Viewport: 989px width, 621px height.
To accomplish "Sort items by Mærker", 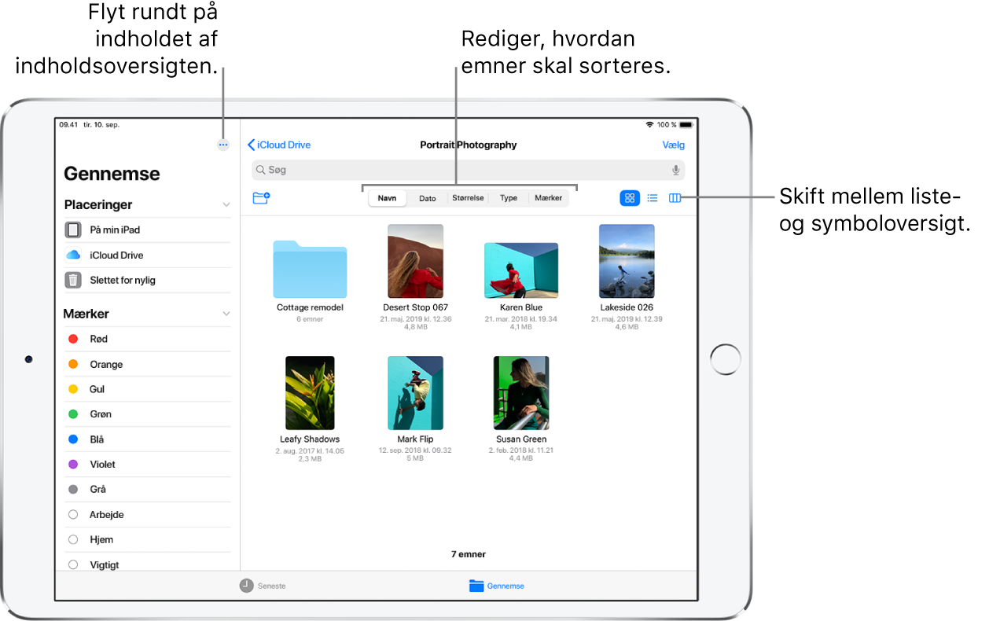I will click(549, 198).
